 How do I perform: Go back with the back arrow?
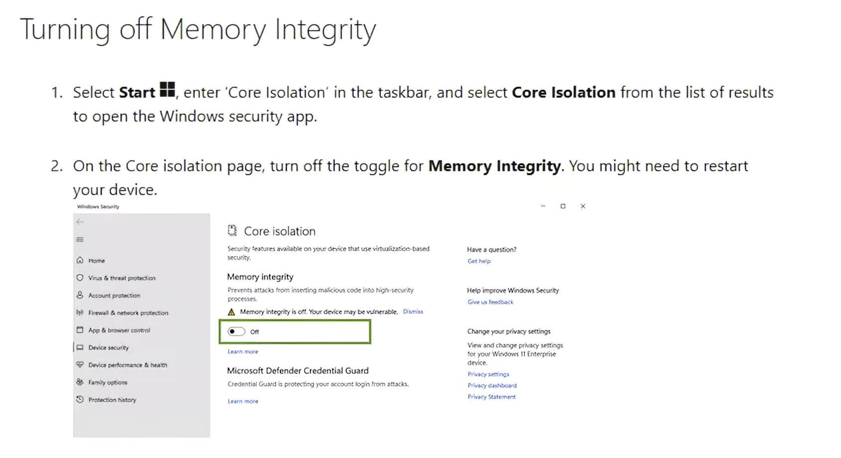pos(80,222)
